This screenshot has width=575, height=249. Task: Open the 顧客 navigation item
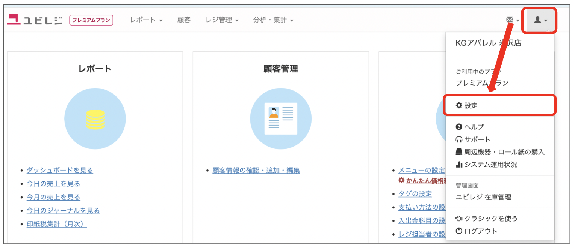184,20
